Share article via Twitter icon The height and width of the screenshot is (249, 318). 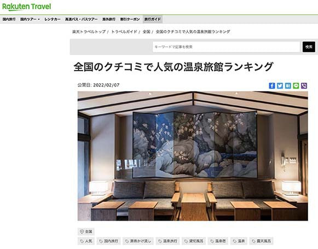pos(280,86)
